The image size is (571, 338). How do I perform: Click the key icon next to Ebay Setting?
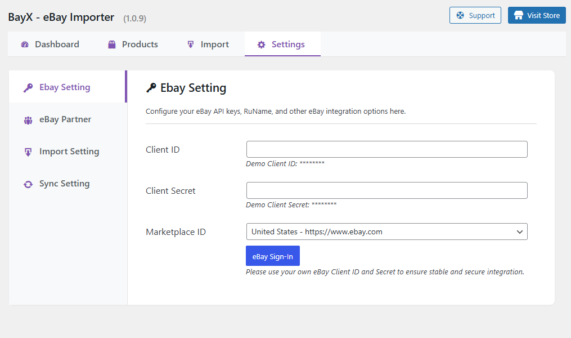pos(28,87)
